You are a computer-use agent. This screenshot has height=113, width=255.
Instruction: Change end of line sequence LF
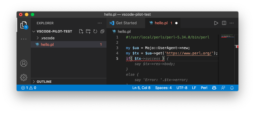point(194,88)
